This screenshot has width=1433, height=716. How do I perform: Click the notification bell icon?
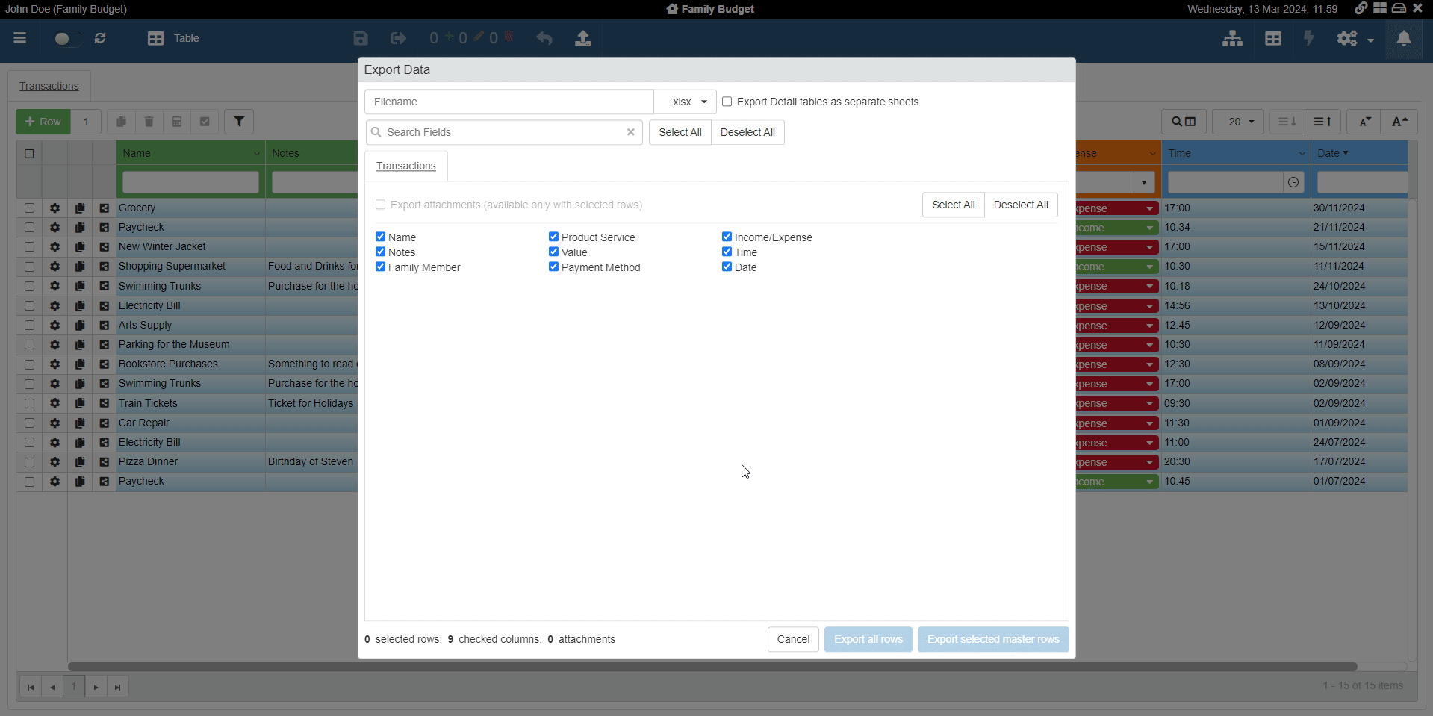1403,38
